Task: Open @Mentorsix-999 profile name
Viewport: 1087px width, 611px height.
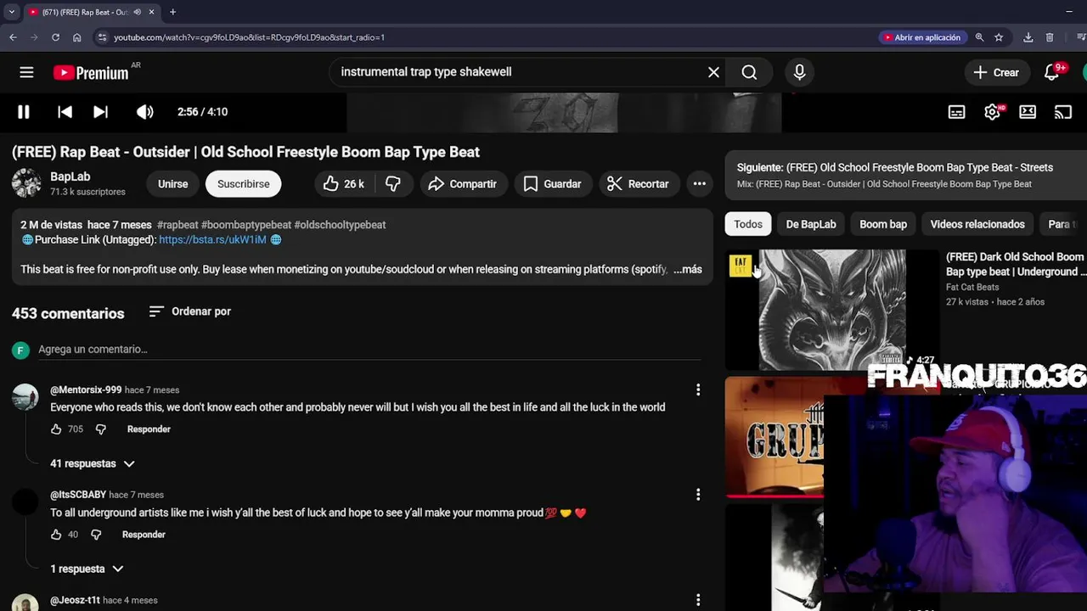Action: click(86, 390)
